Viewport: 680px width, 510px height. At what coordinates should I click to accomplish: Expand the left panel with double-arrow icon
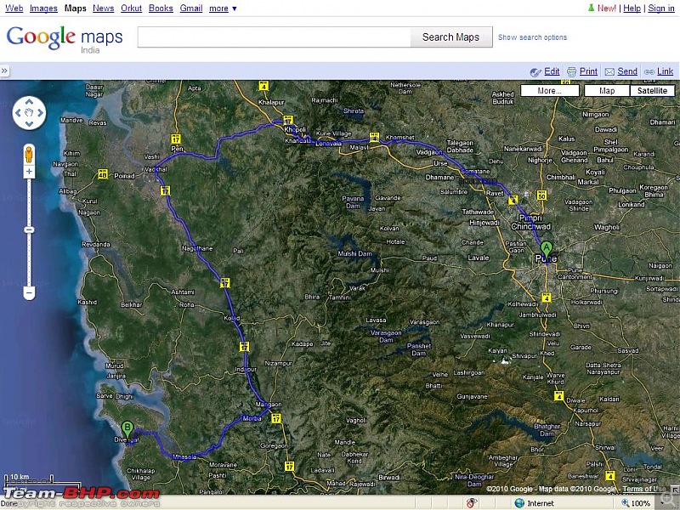[4, 71]
